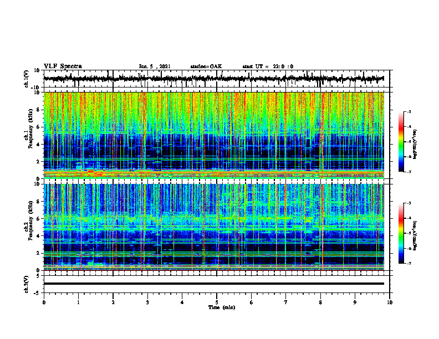Click the 'ch.3(V)' axis label
The height and width of the screenshot is (339, 439).
point(27,284)
